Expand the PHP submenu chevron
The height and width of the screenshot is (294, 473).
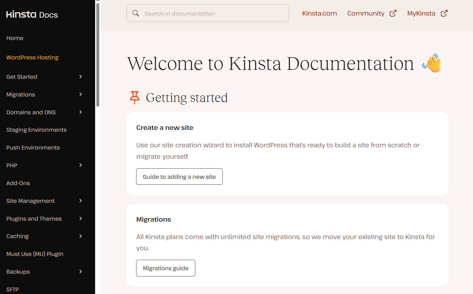tap(80, 165)
